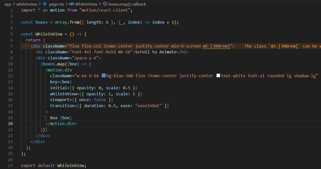Click 'index + 1' expression on line 3
The height and width of the screenshot is (169, 321).
tap(163, 22)
